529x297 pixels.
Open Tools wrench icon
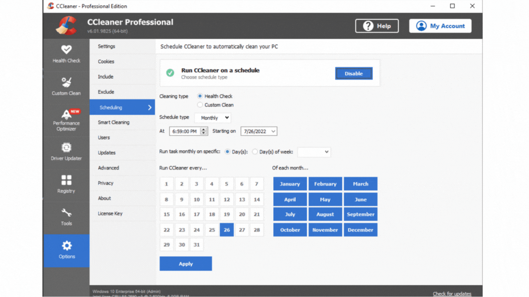coord(67,213)
